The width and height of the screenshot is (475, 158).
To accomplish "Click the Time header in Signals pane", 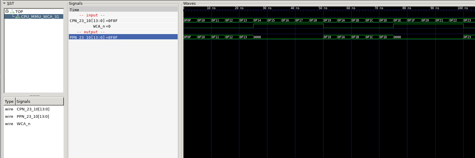I will pyautogui.click(x=123, y=10).
